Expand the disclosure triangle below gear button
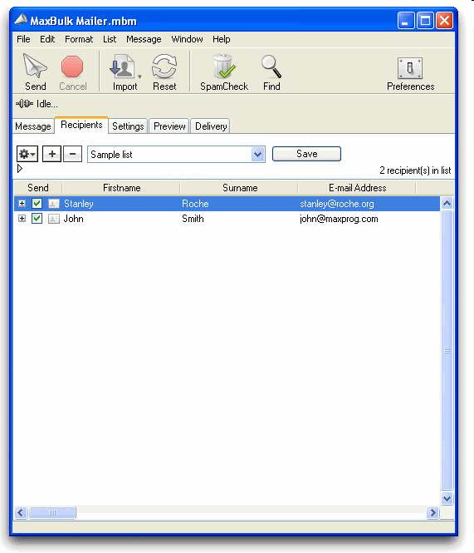 (20, 169)
